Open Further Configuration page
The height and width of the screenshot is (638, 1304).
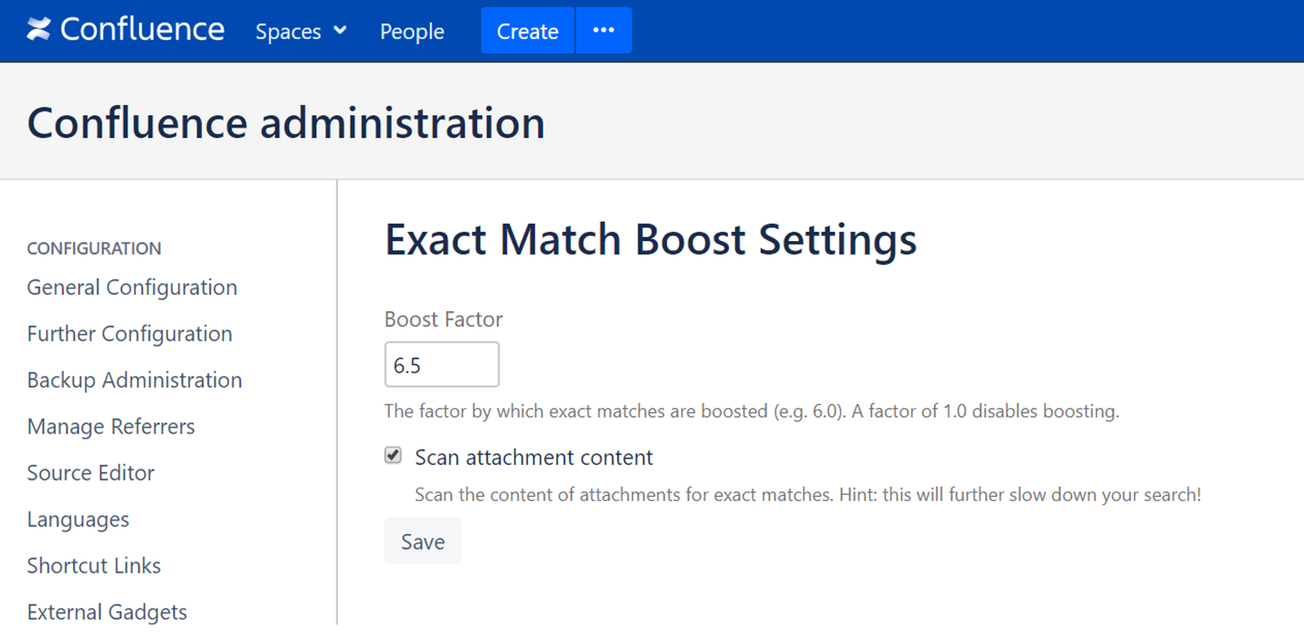pyautogui.click(x=130, y=333)
